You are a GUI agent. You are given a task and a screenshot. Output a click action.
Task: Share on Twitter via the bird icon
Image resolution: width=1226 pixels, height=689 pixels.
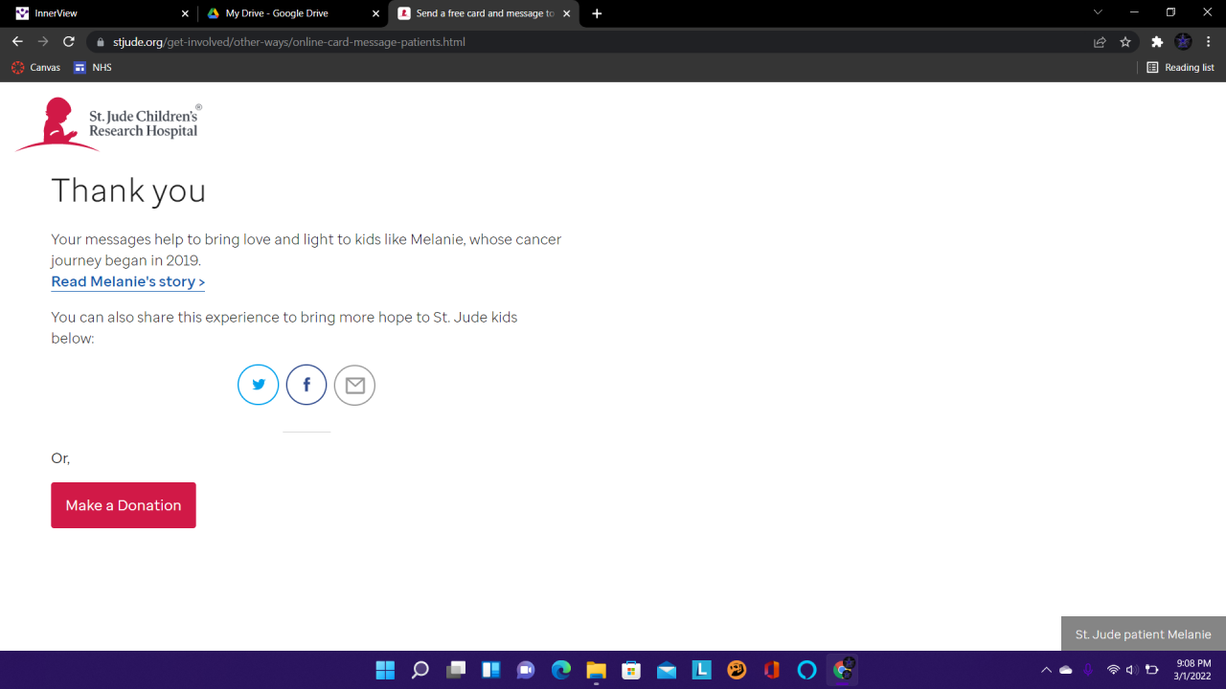click(x=259, y=385)
